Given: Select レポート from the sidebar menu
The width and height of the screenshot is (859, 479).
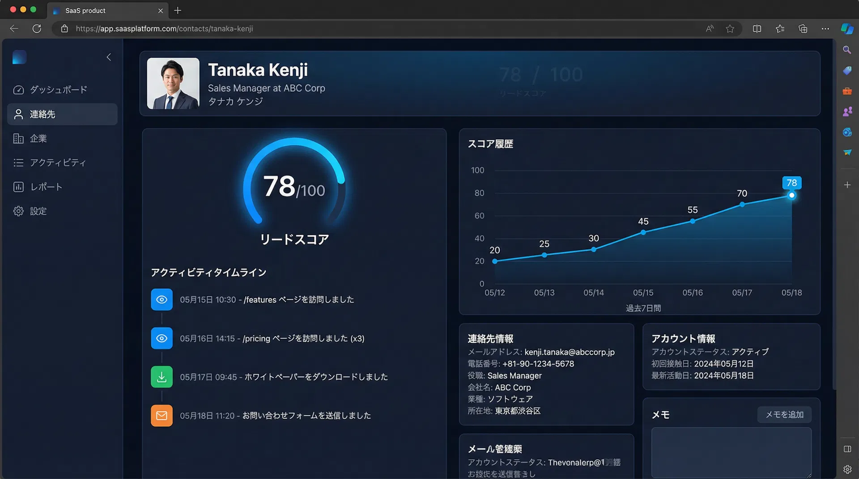Looking at the screenshot, I should 46,187.
